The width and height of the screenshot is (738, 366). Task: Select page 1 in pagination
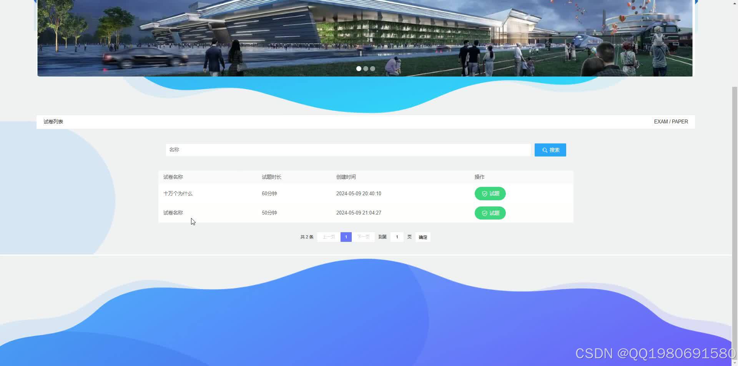[346, 237]
